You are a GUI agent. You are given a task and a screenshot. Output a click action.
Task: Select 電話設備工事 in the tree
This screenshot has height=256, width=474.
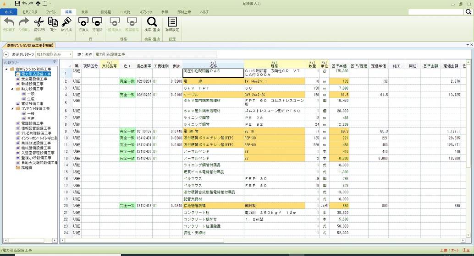coord(32,123)
